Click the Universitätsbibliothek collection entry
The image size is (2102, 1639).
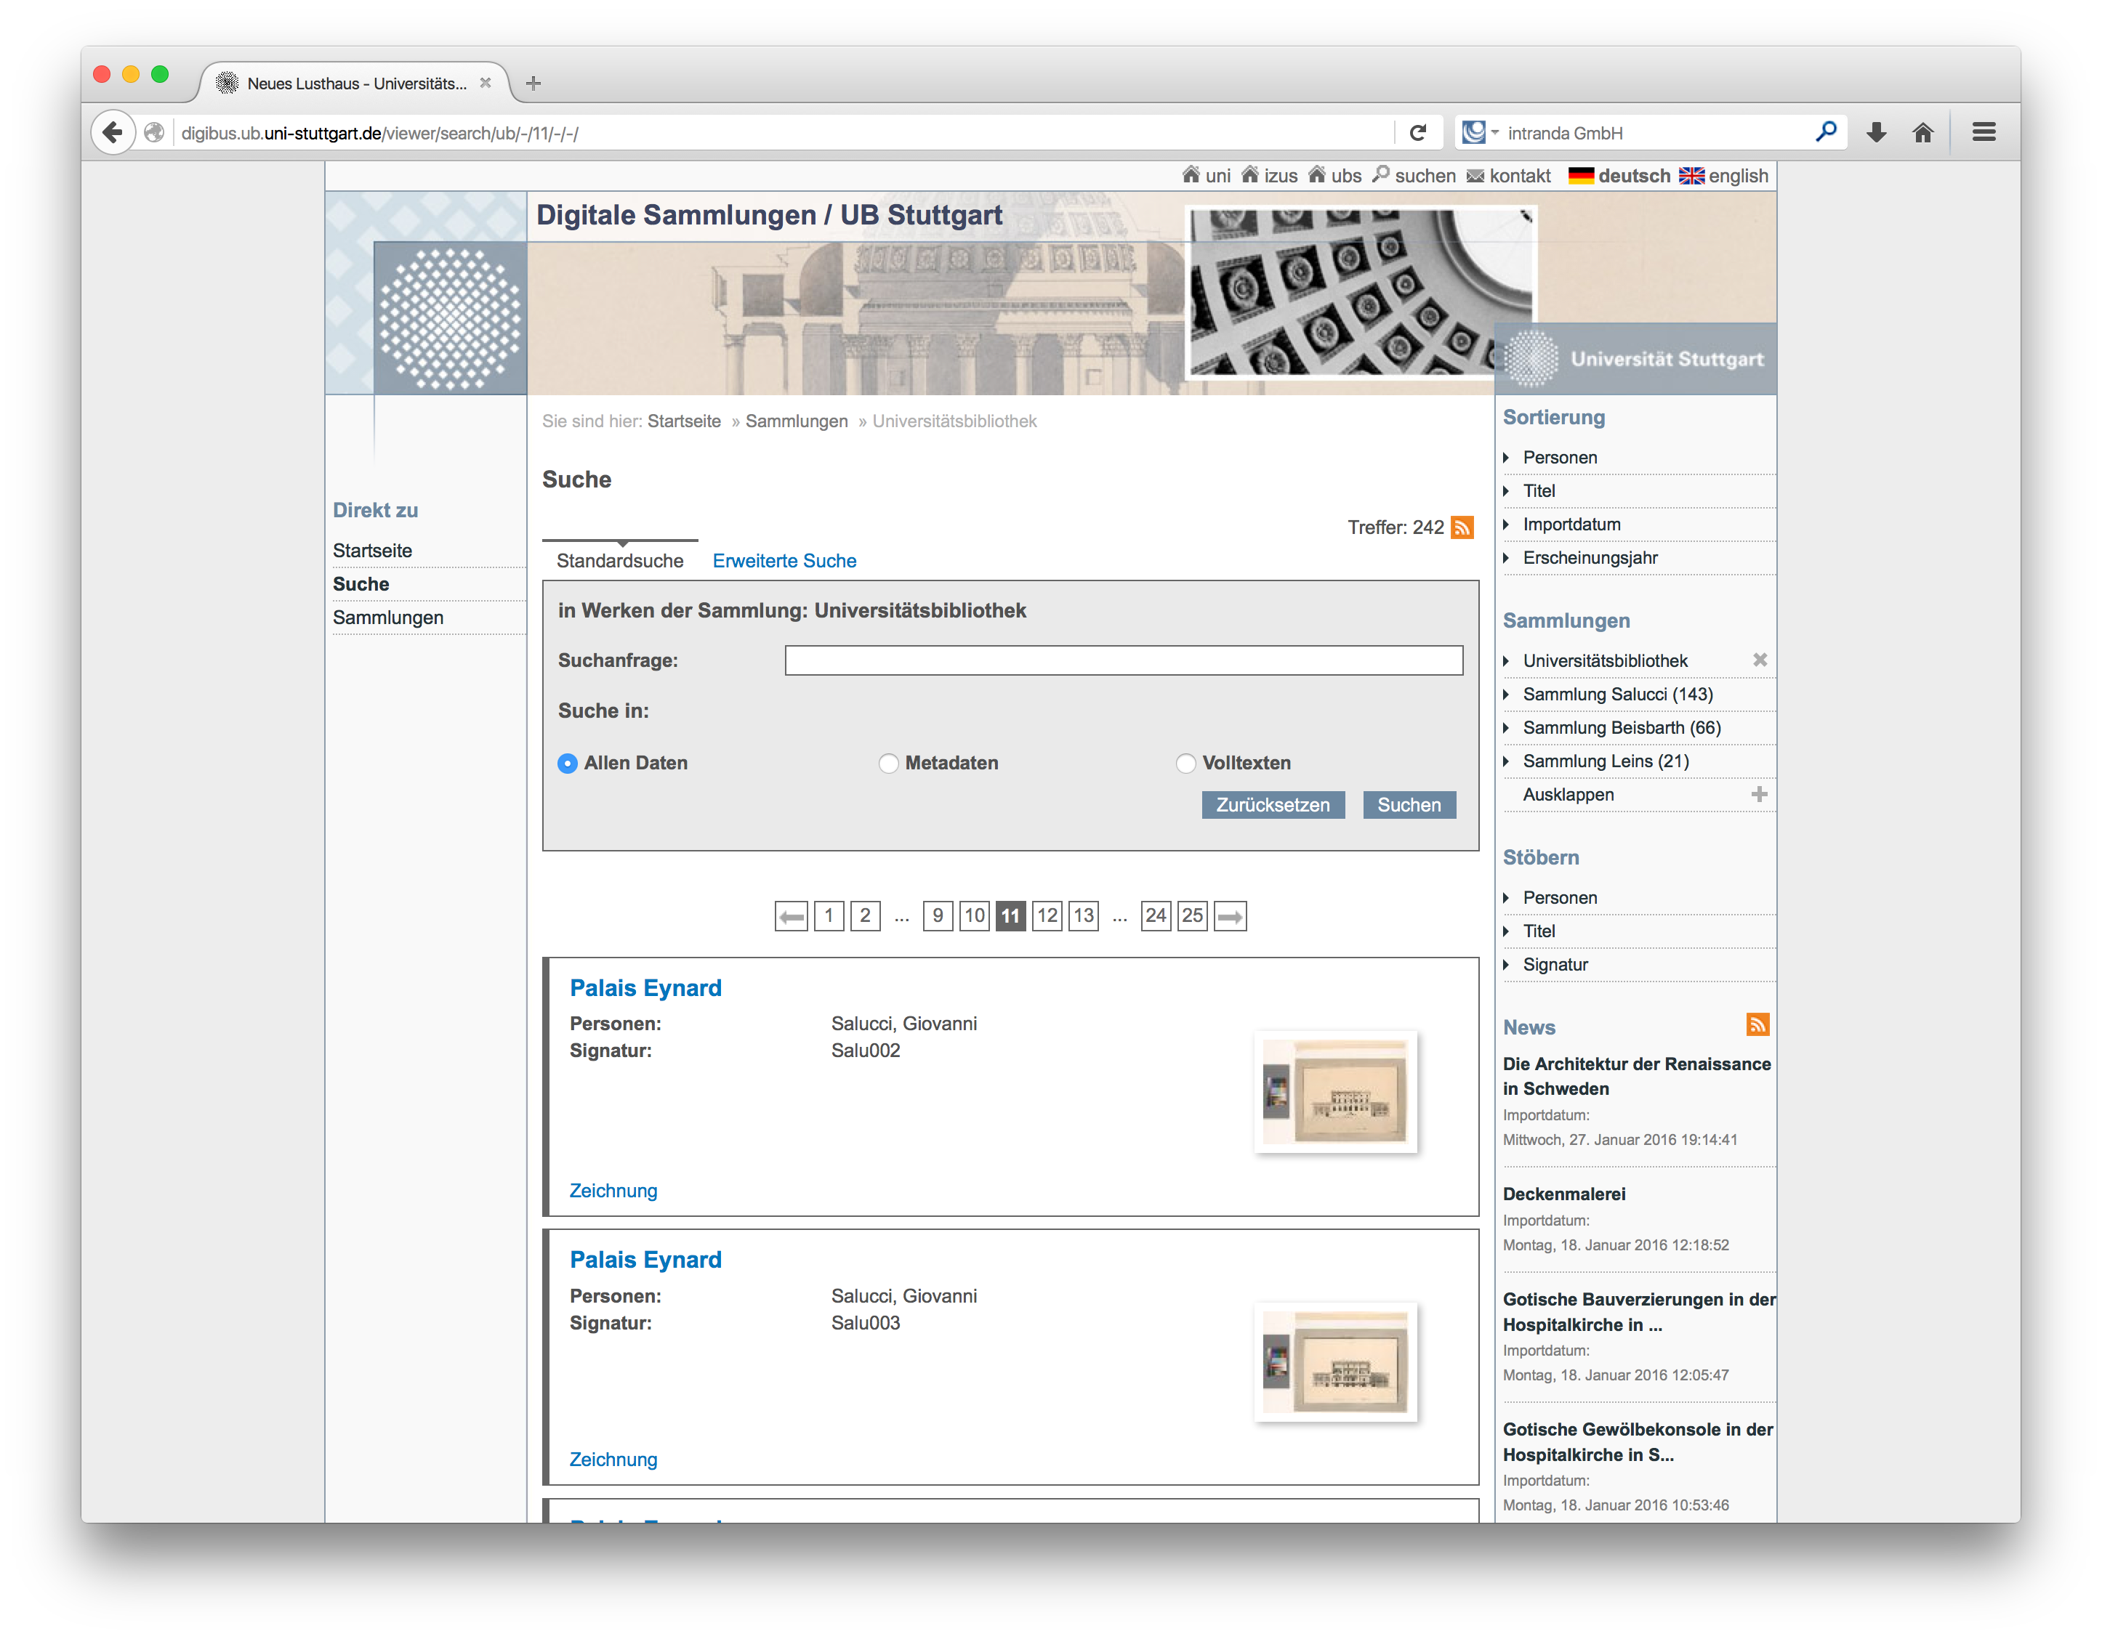(x=1606, y=661)
